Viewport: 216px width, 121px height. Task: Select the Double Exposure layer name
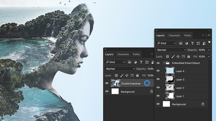(x=131, y=84)
